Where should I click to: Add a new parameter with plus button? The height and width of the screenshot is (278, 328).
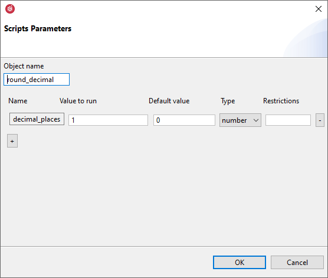[x=12, y=141]
